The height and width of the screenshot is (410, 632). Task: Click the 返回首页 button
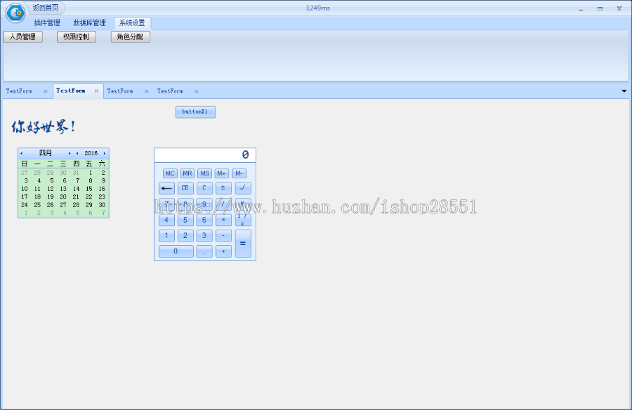coord(45,8)
